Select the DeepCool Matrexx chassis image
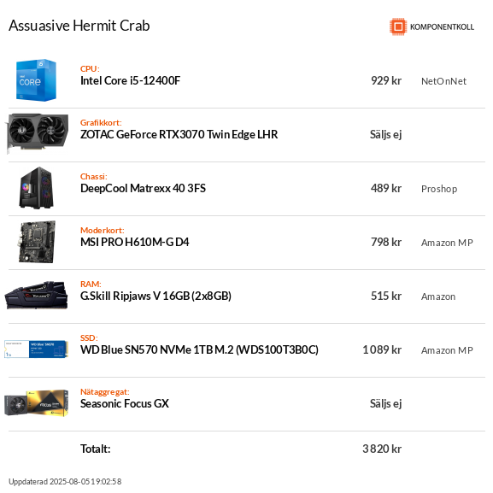The height and width of the screenshot is (493, 493). (37, 188)
